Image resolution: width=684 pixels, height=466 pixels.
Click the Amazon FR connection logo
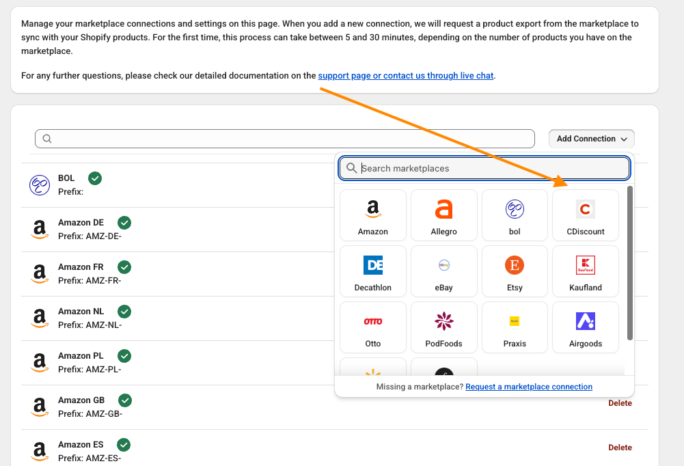click(40, 274)
